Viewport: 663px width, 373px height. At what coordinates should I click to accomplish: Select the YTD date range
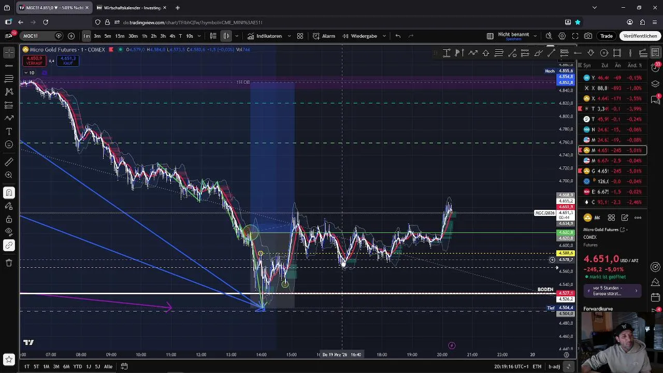tap(78, 366)
